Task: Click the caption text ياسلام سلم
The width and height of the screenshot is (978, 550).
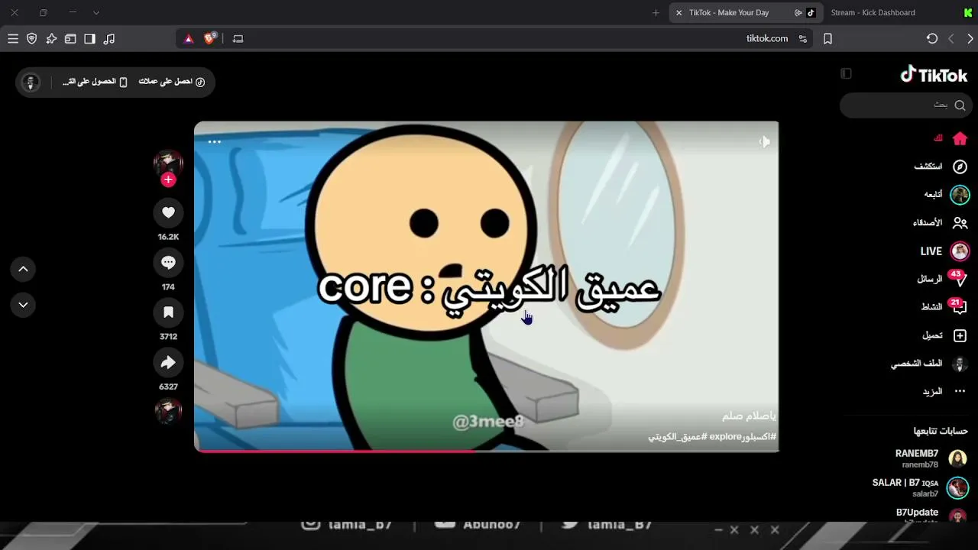Action: (749, 416)
